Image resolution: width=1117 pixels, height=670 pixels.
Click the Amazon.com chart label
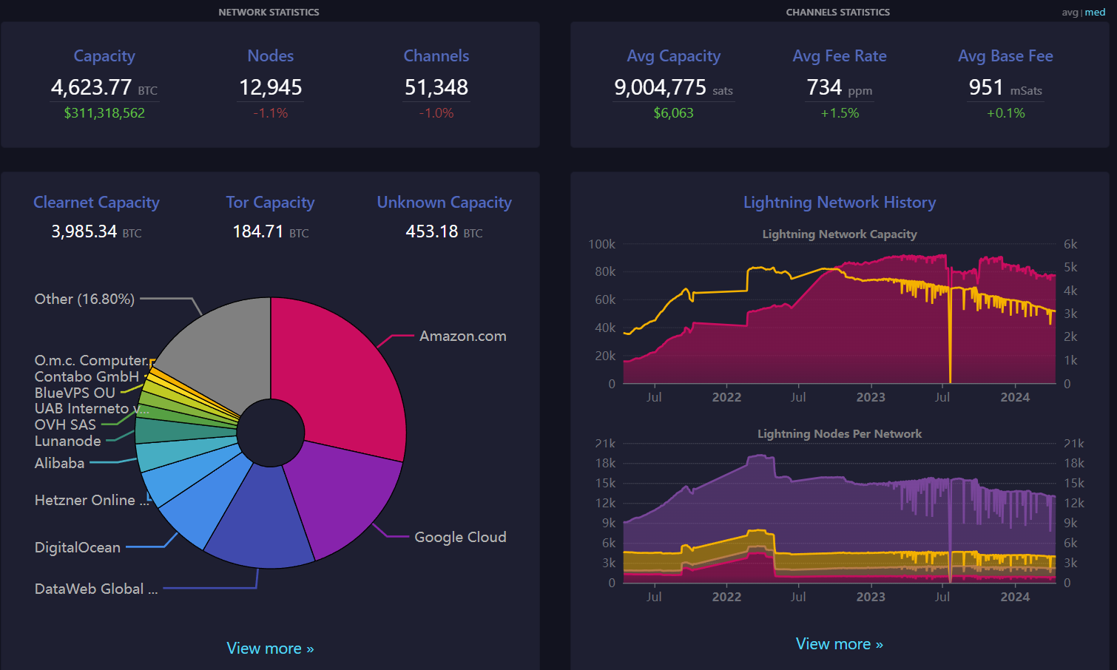click(x=463, y=336)
